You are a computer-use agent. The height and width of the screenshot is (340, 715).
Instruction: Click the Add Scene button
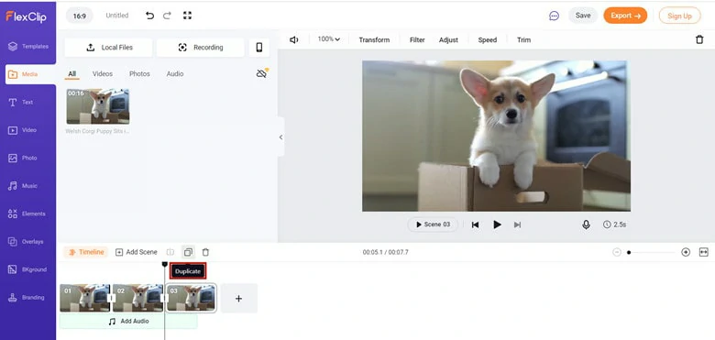tap(137, 252)
